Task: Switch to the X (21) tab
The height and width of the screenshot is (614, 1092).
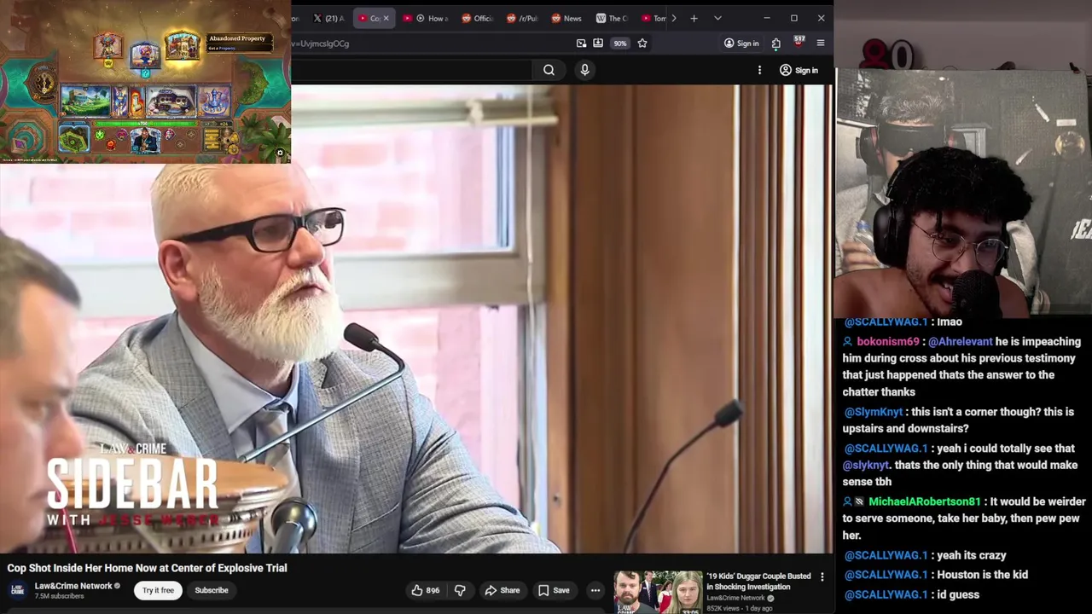Action: click(328, 18)
